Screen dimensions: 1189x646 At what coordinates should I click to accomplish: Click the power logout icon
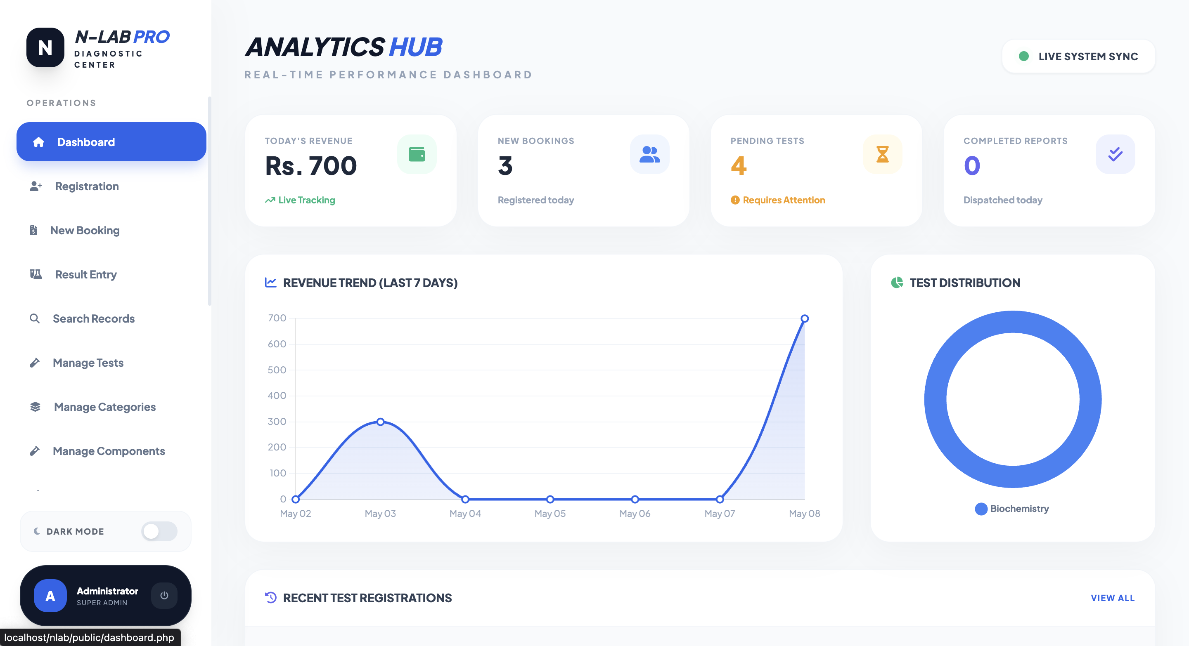coord(164,596)
